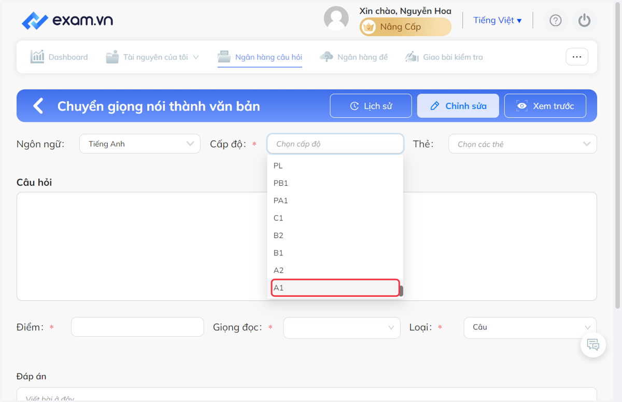Select the A1 level option
The width and height of the screenshot is (622, 402).
tap(335, 288)
